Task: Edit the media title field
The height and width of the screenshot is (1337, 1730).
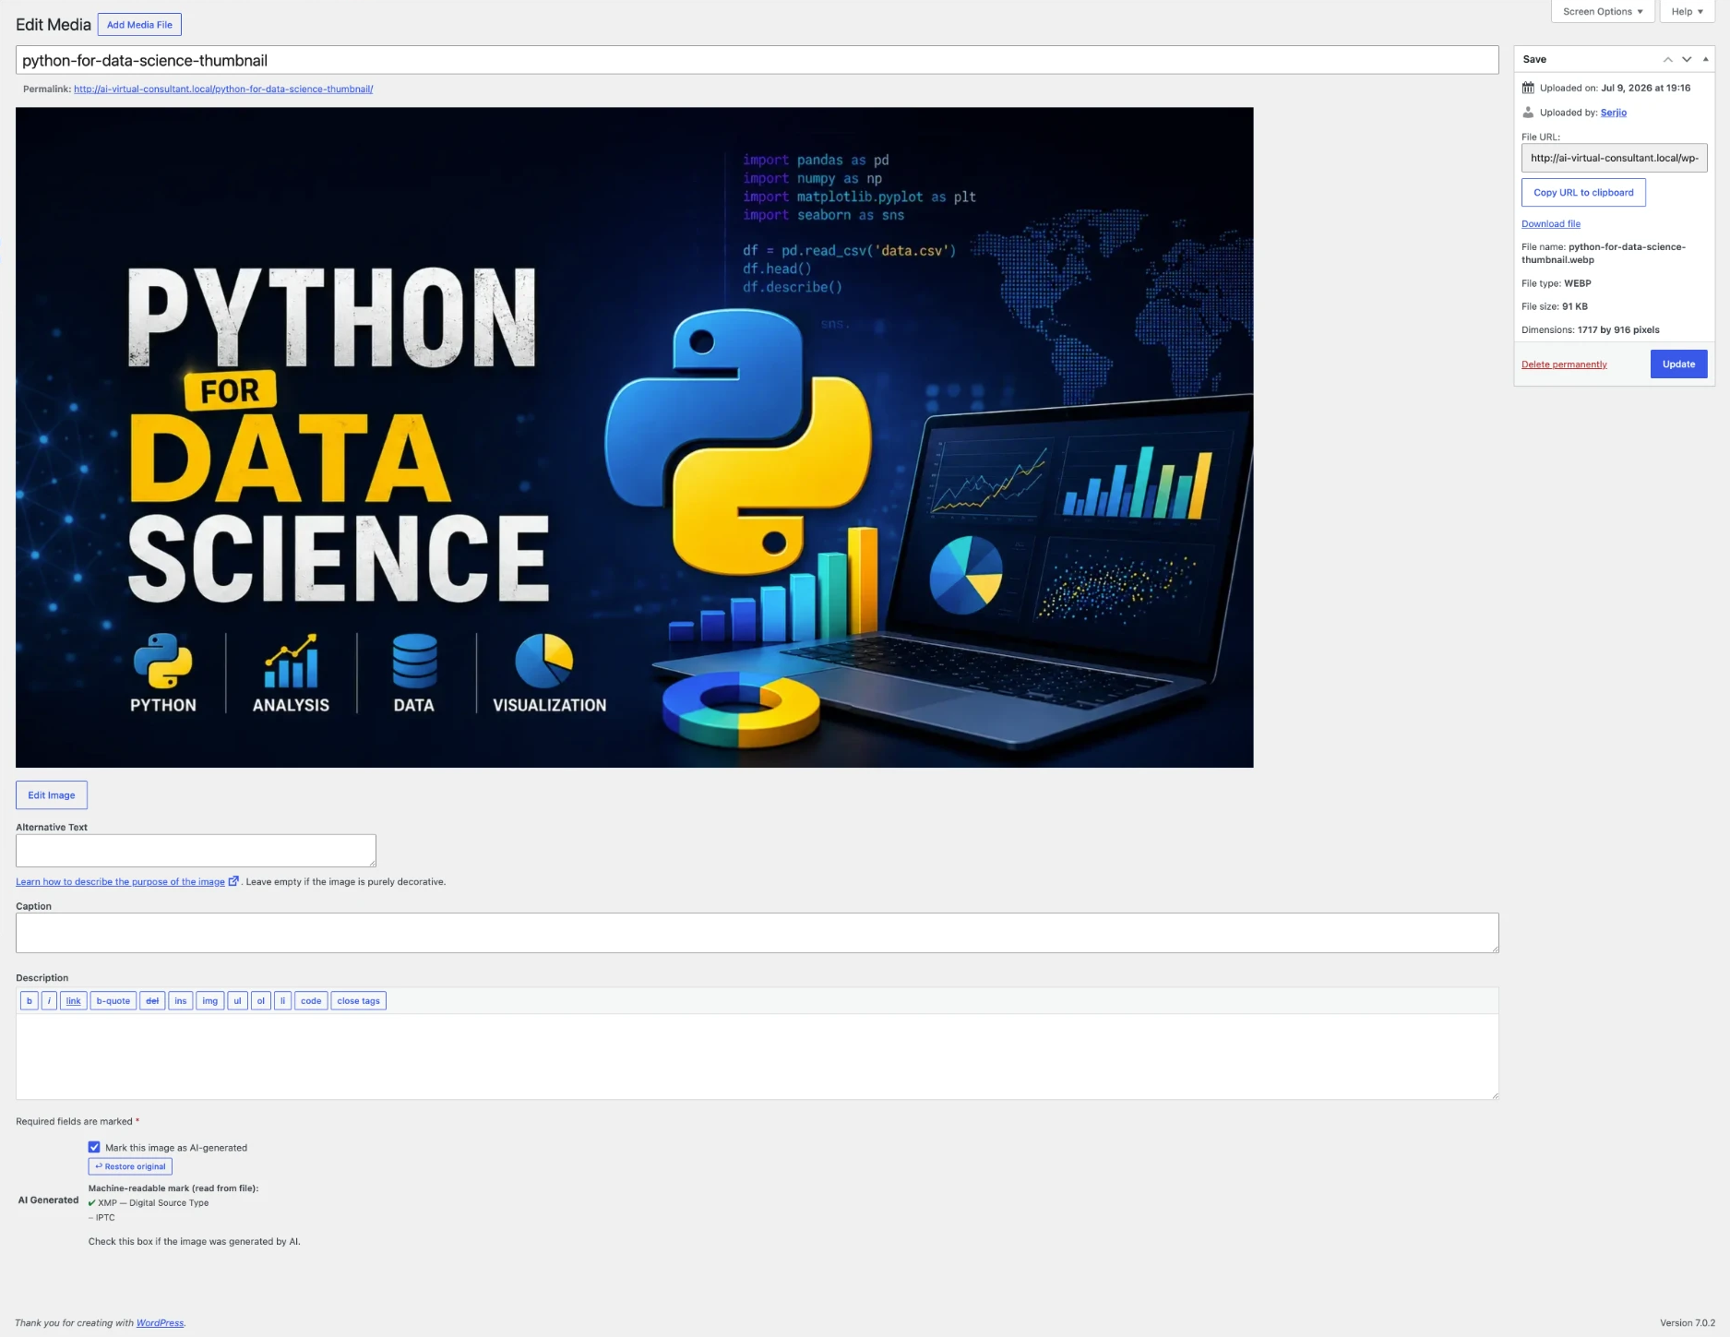Action: tap(757, 60)
